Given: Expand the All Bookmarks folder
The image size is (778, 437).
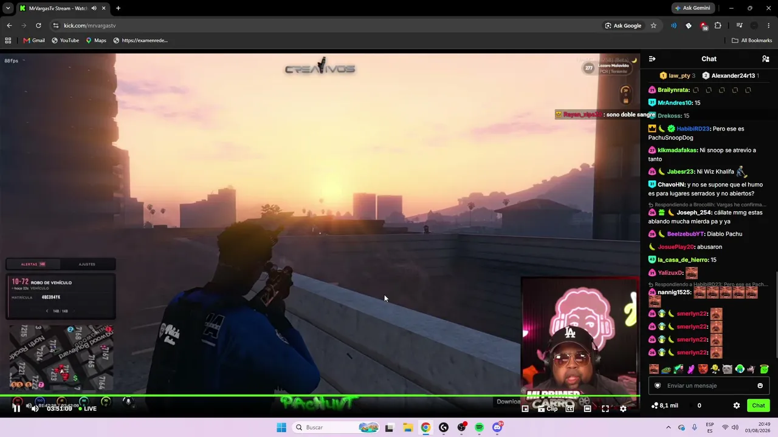Looking at the screenshot, I should coord(752,41).
